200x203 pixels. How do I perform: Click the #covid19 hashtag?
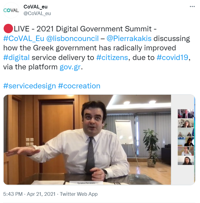coord(173,58)
